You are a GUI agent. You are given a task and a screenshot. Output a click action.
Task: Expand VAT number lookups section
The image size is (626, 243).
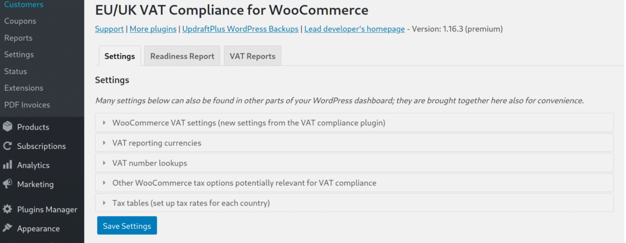[354, 163]
